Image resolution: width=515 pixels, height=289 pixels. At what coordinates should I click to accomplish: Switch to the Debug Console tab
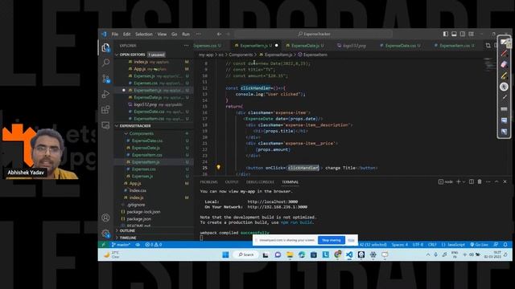pos(260,182)
